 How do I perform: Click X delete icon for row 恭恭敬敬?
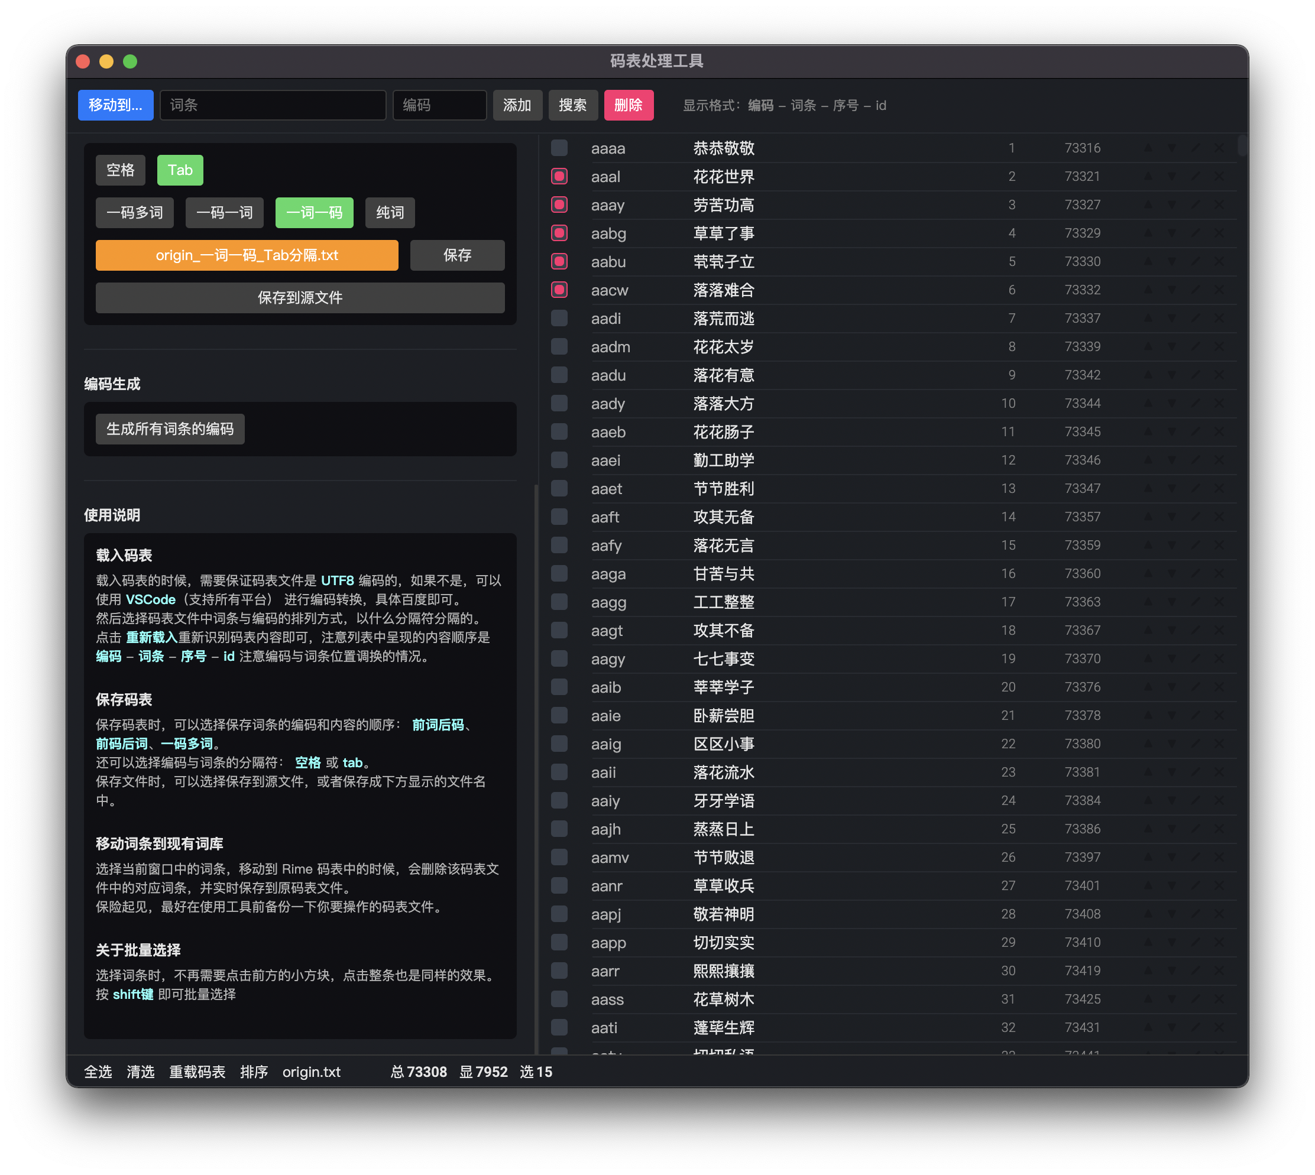tap(1219, 148)
